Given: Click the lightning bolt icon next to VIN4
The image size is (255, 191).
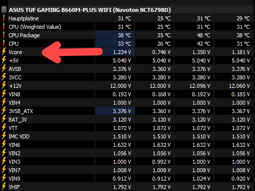Looking at the screenshot, I should [4, 103].
